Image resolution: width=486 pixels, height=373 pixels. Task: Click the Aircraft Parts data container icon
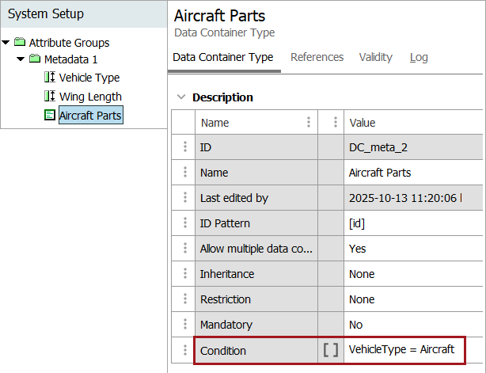[x=49, y=116]
